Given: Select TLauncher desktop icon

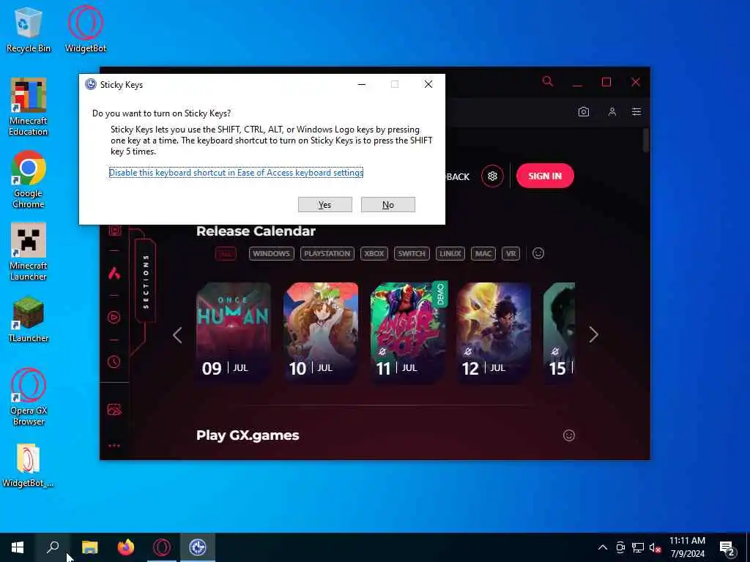Looking at the screenshot, I should tap(29, 319).
